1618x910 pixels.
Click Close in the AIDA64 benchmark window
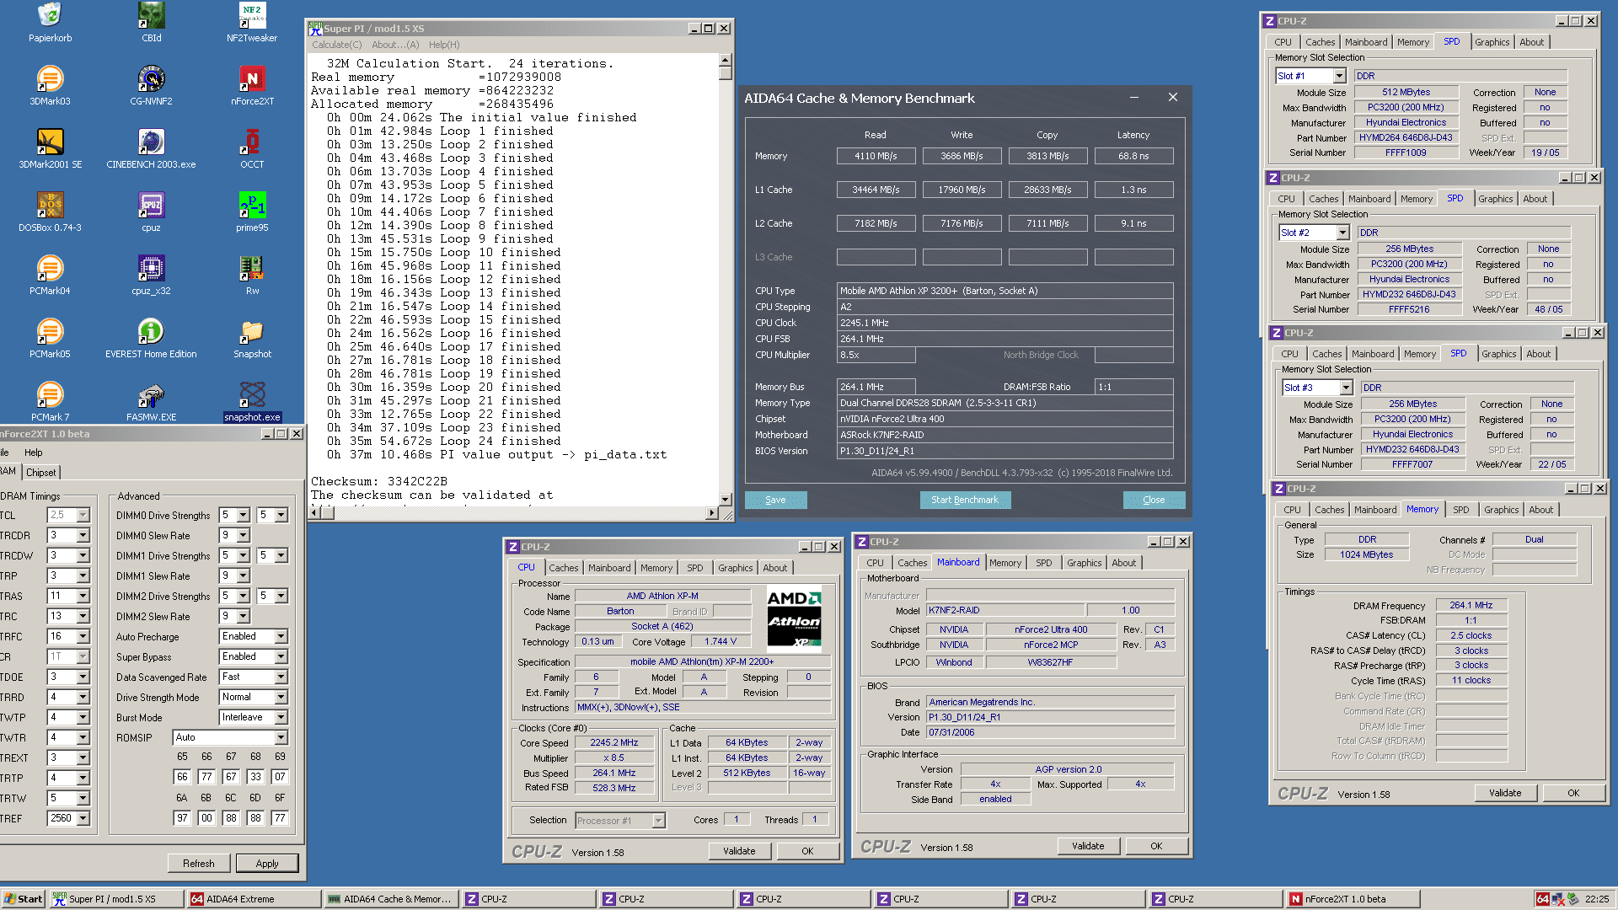pos(1154,500)
